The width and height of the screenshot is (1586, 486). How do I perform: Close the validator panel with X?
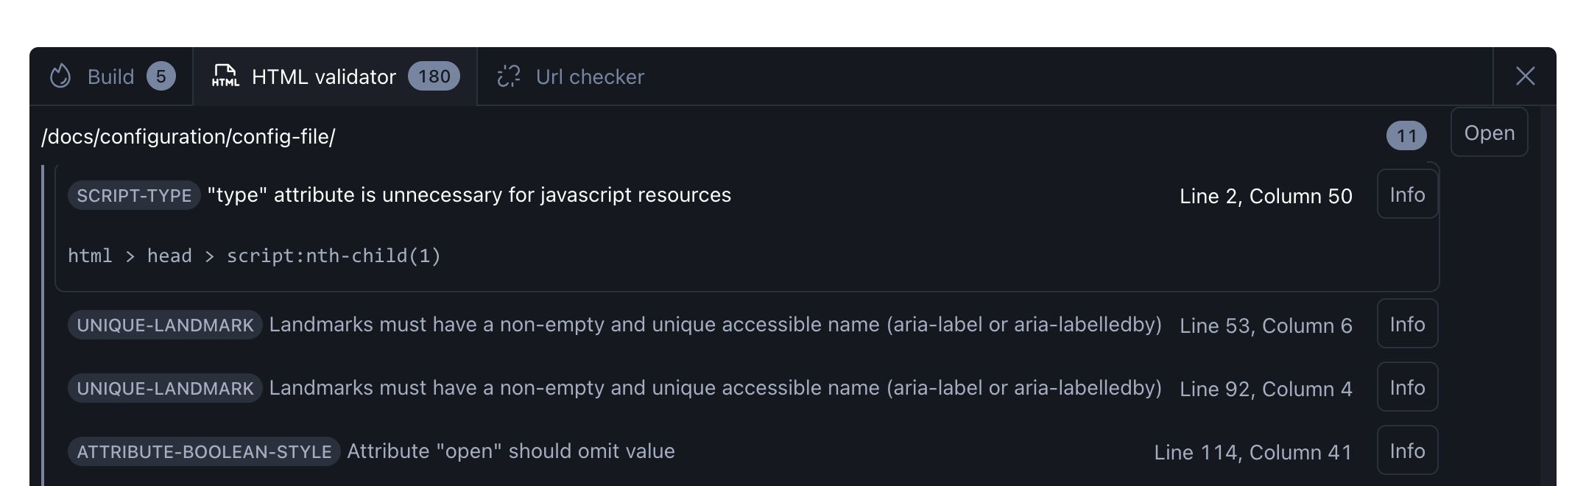pyautogui.click(x=1525, y=77)
